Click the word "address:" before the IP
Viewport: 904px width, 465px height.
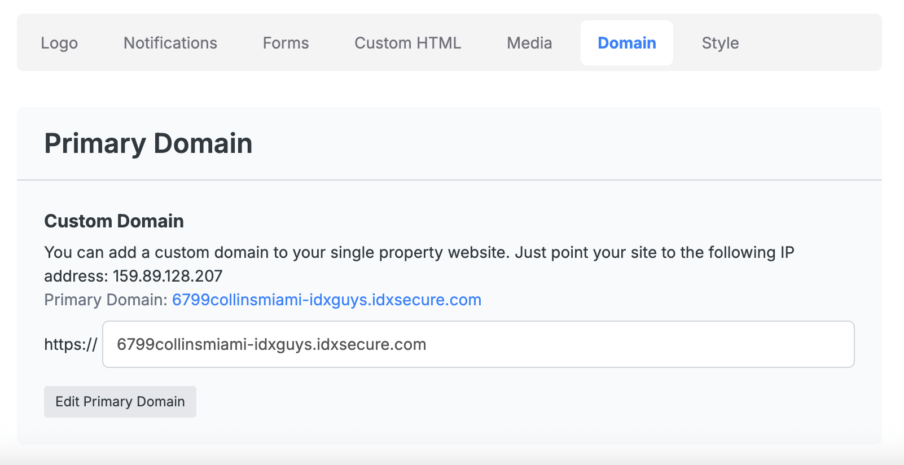pos(76,276)
